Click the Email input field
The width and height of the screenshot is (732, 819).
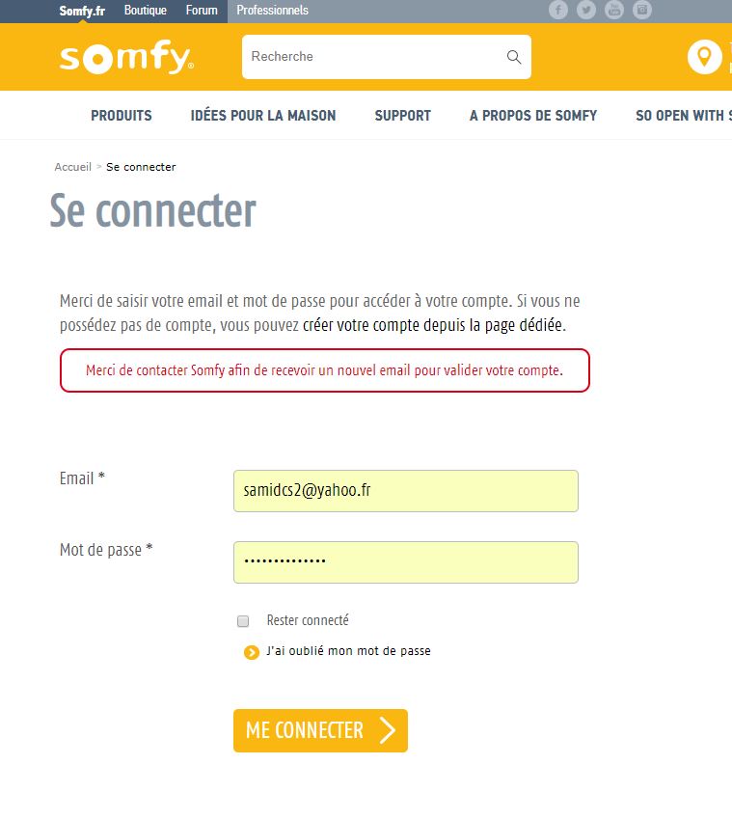tap(405, 491)
